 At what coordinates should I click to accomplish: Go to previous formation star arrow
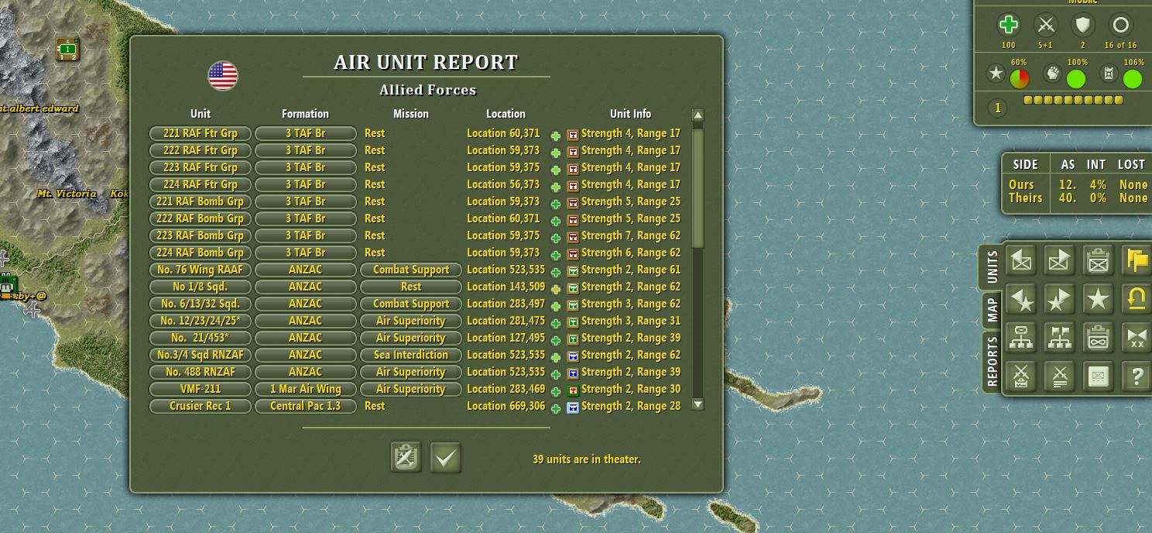pyautogui.click(x=1022, y=300)
